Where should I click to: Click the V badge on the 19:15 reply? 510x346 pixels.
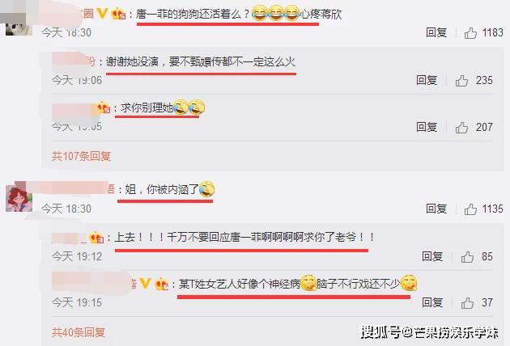tap(145, 283)
